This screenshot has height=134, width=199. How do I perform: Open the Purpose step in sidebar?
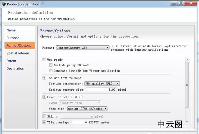tap(13, 38)
